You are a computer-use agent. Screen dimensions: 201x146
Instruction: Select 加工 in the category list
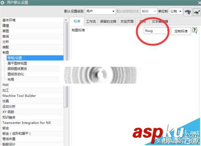[33, 90]
